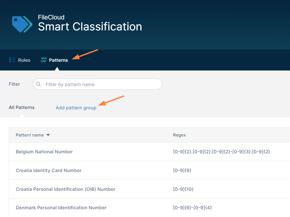Click the Add pattern group link

click(x=76, y=108)
